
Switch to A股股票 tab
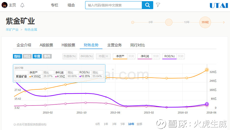pos(46,45)
